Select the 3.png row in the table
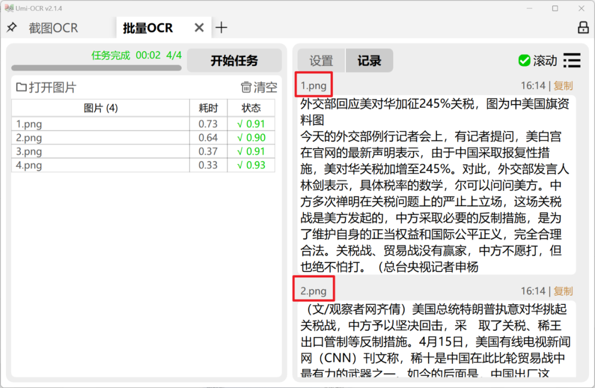This screenshot has height=388, width=595. click(83, 151)
